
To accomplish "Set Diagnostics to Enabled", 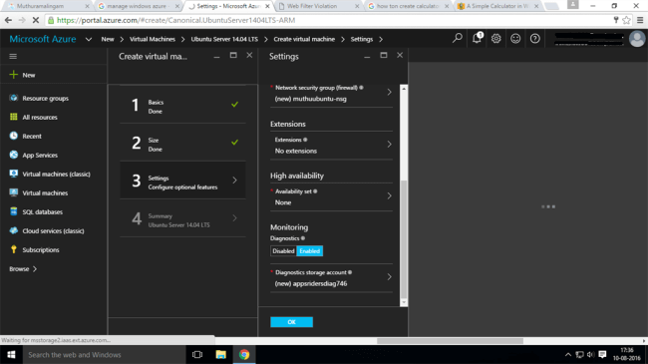I will point(309,251).
